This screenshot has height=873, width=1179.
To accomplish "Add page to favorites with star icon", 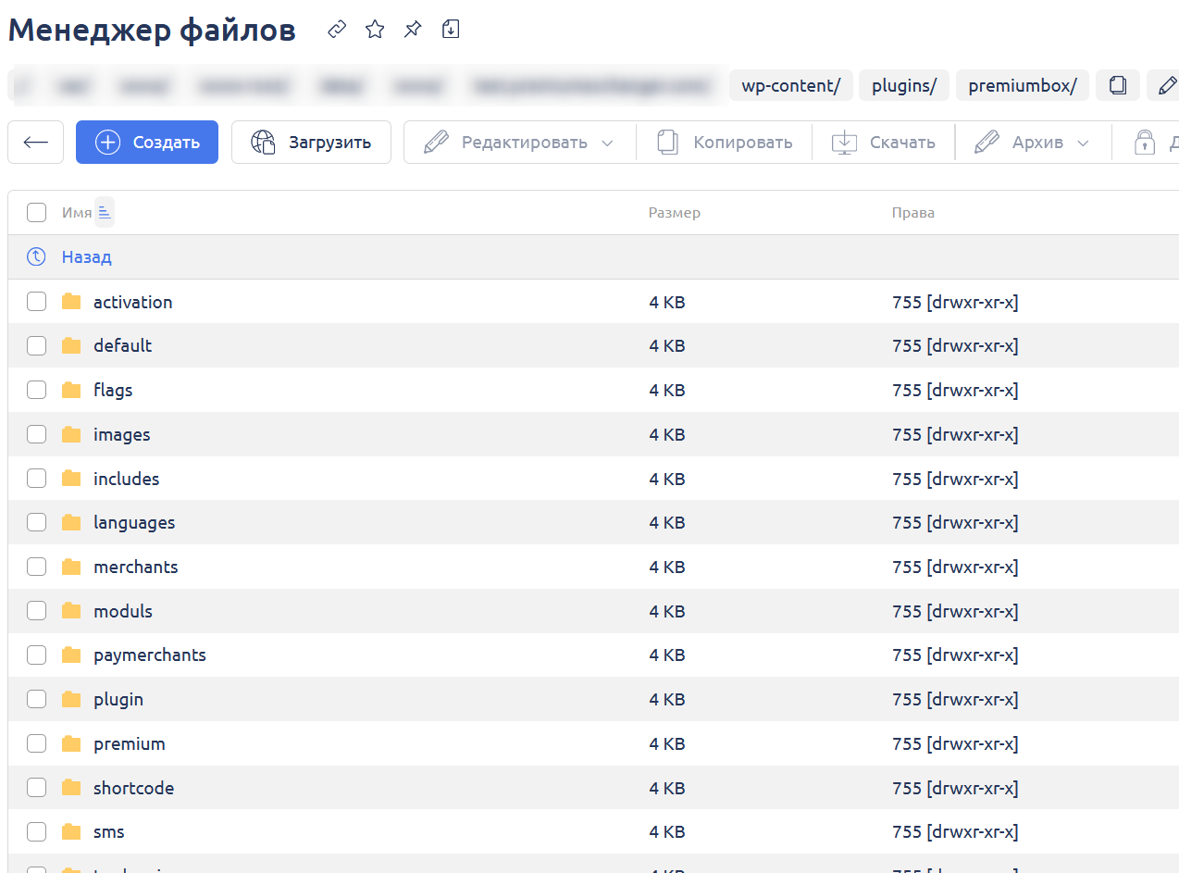I will coord(375,30).
